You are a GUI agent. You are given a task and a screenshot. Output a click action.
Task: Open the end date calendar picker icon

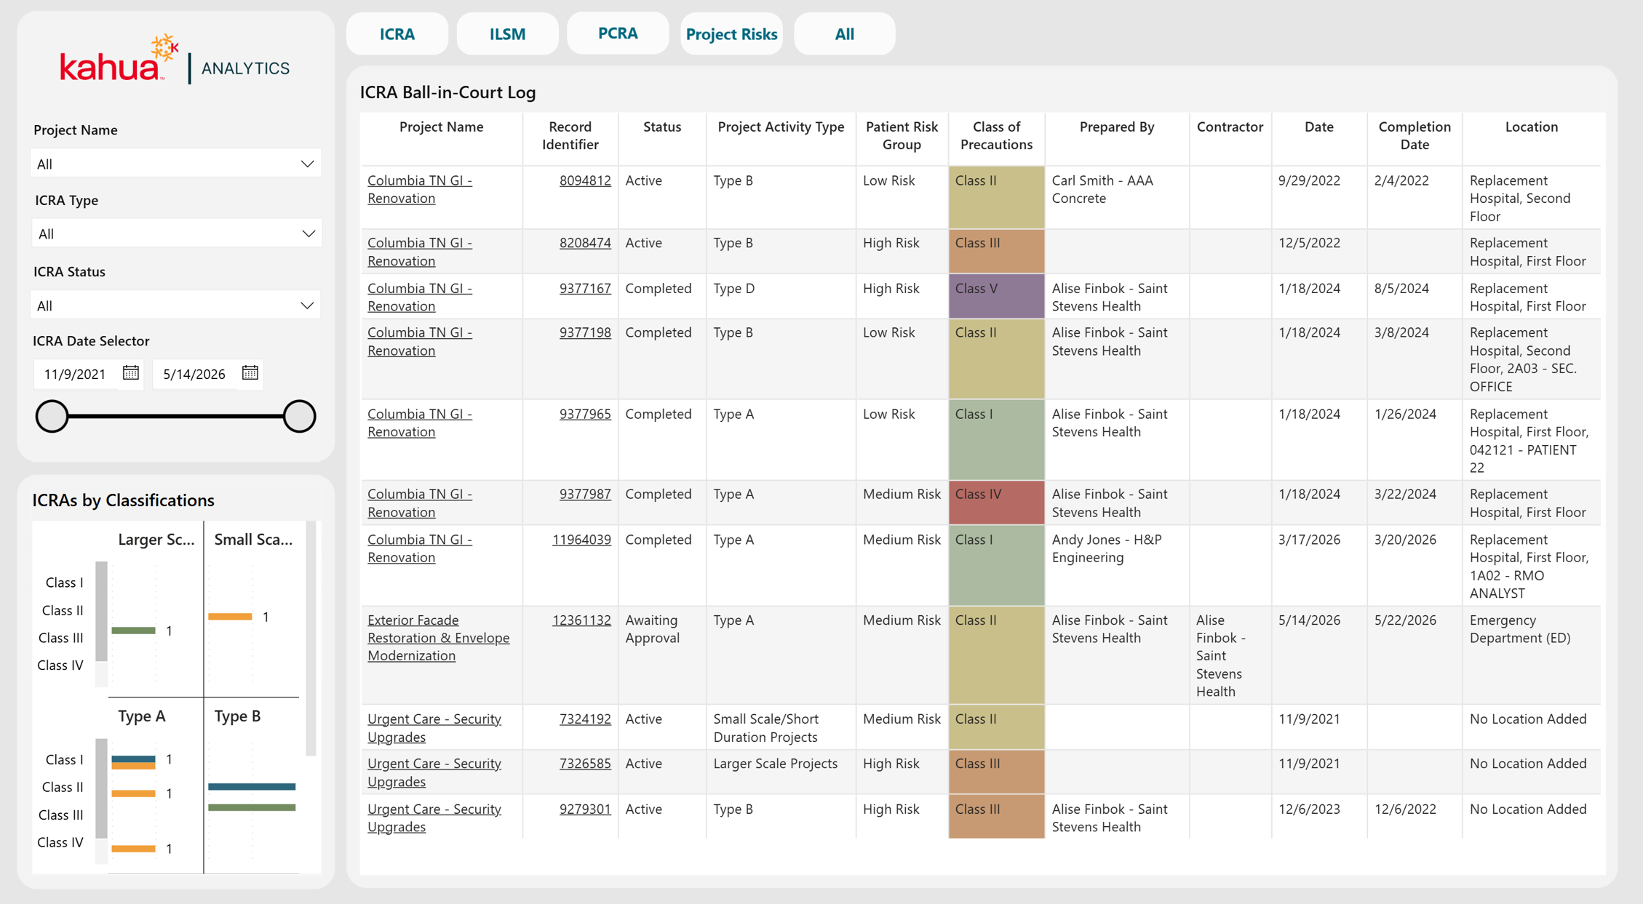pos(250,373)
